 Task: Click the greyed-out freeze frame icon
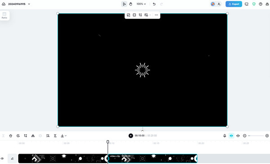point(40,136)
